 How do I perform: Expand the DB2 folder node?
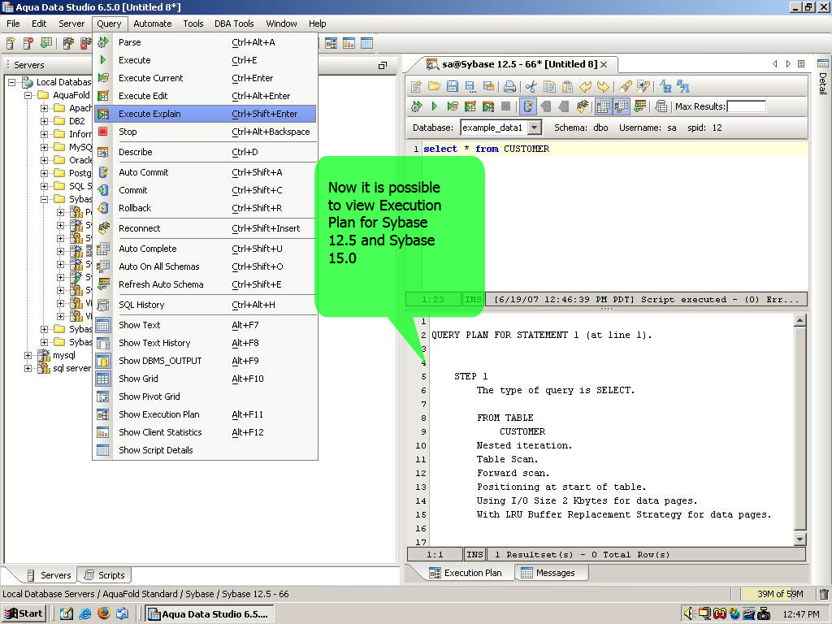[45, 121]
